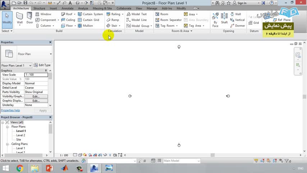Image resolution: width=307 pixels, height=173 pixels.
Task: Open Level 2 floor plan in browser
Action: 20,135
